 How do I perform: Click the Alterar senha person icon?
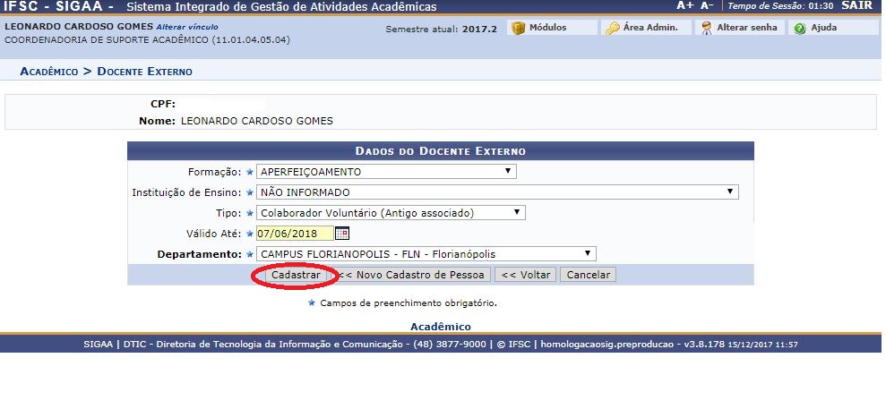[706, 28]
